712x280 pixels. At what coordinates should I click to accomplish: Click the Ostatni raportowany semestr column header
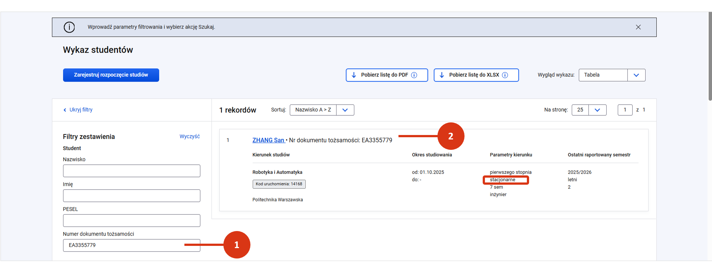point(599,155)
